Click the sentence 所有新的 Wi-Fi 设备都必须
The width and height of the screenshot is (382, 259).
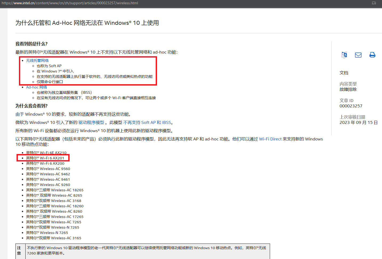click(x=95, y=131)
